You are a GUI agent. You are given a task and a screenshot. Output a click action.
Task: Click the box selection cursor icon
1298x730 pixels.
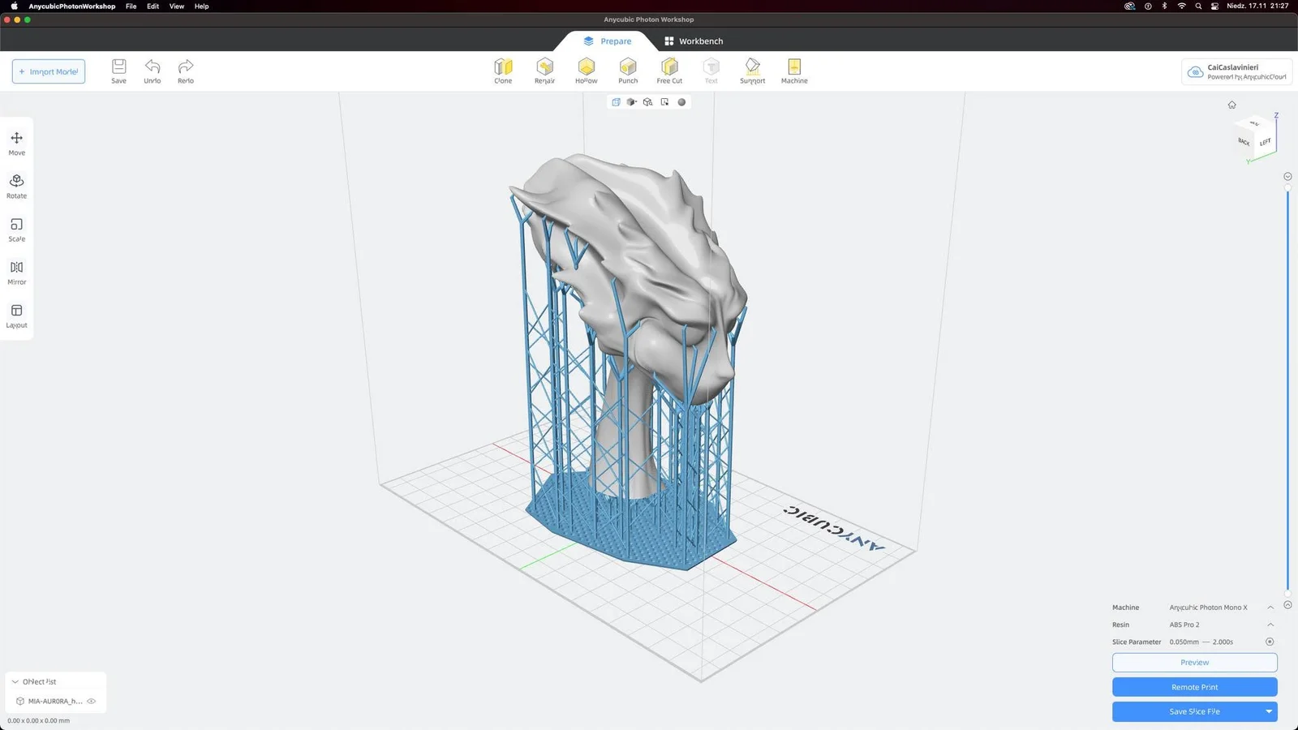664,102
